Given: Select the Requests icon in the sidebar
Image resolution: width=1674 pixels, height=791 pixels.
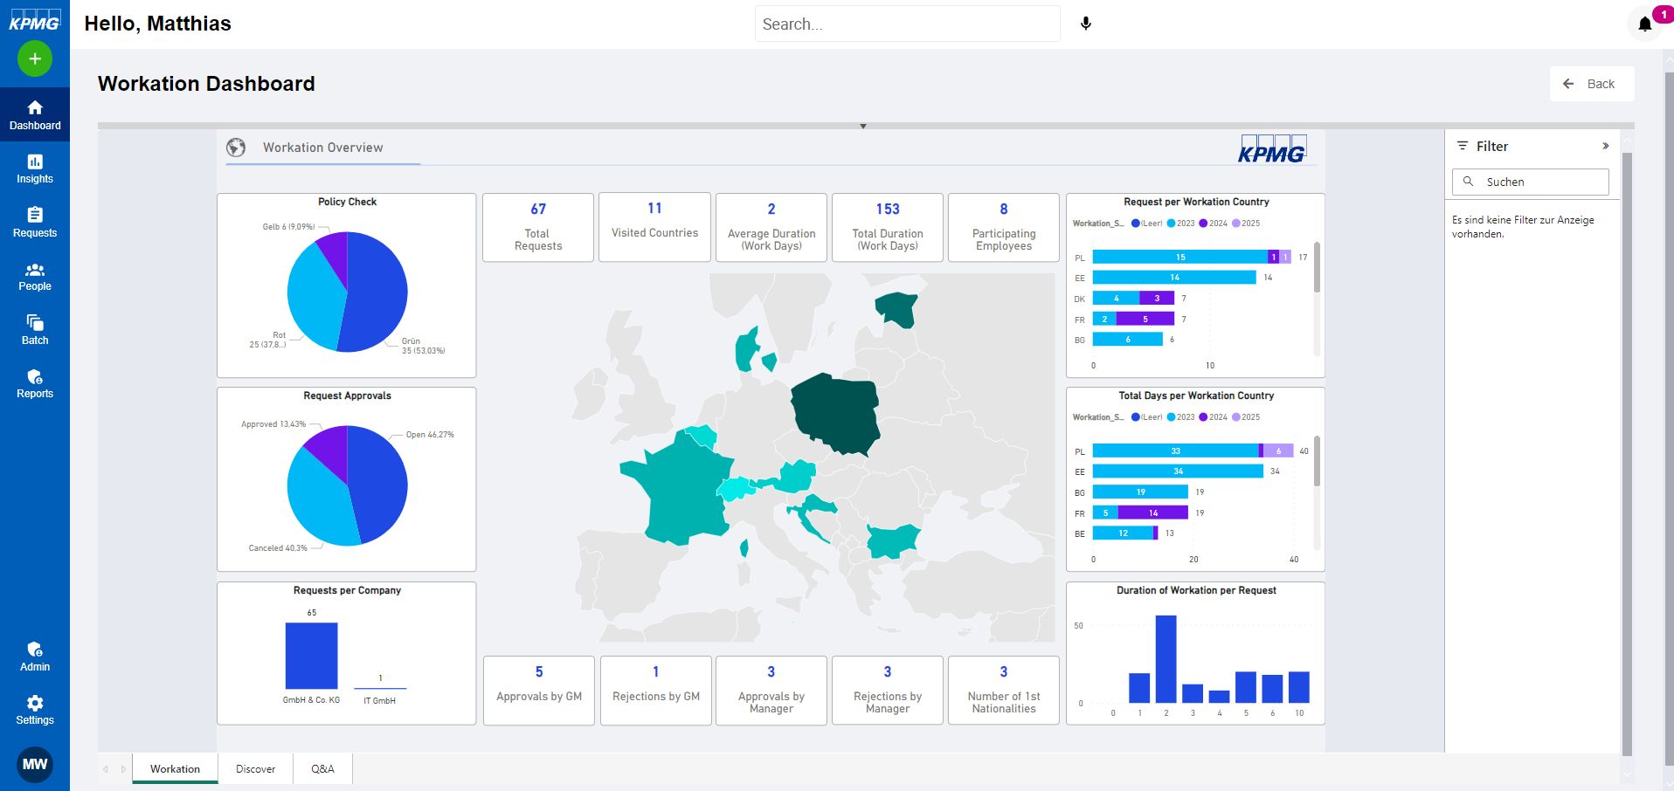Looking at the screenshot, I should tap(35, 222).
